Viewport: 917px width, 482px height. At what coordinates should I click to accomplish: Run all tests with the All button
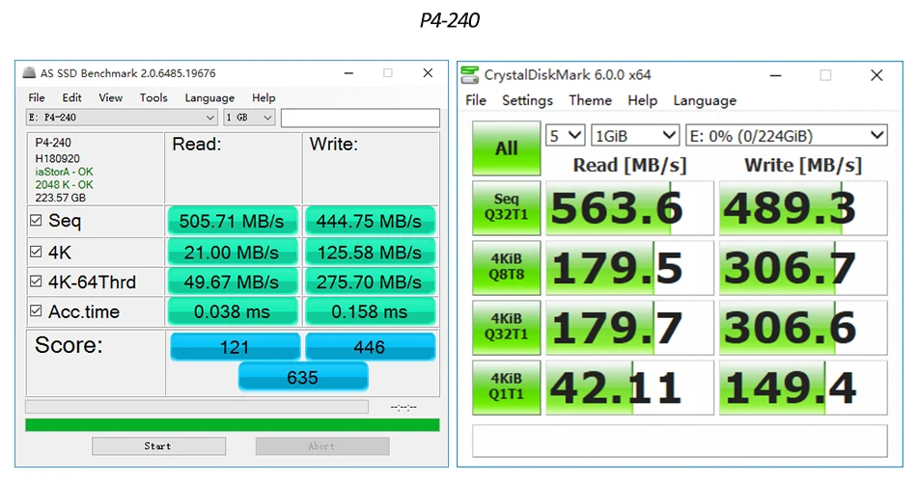coord(507,148)
